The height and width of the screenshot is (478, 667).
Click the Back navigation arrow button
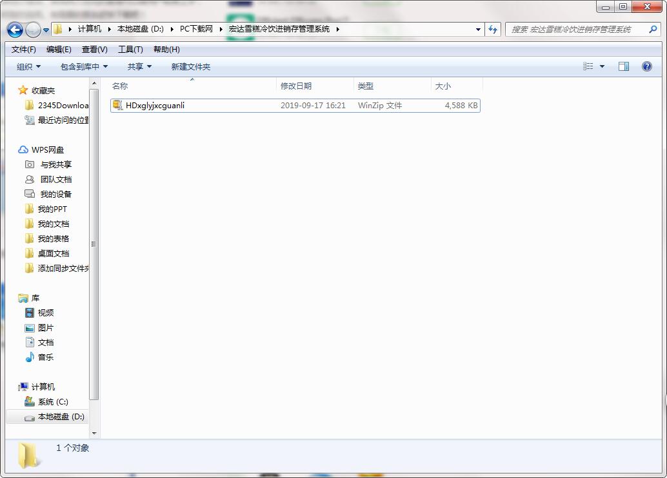(15, 30)
